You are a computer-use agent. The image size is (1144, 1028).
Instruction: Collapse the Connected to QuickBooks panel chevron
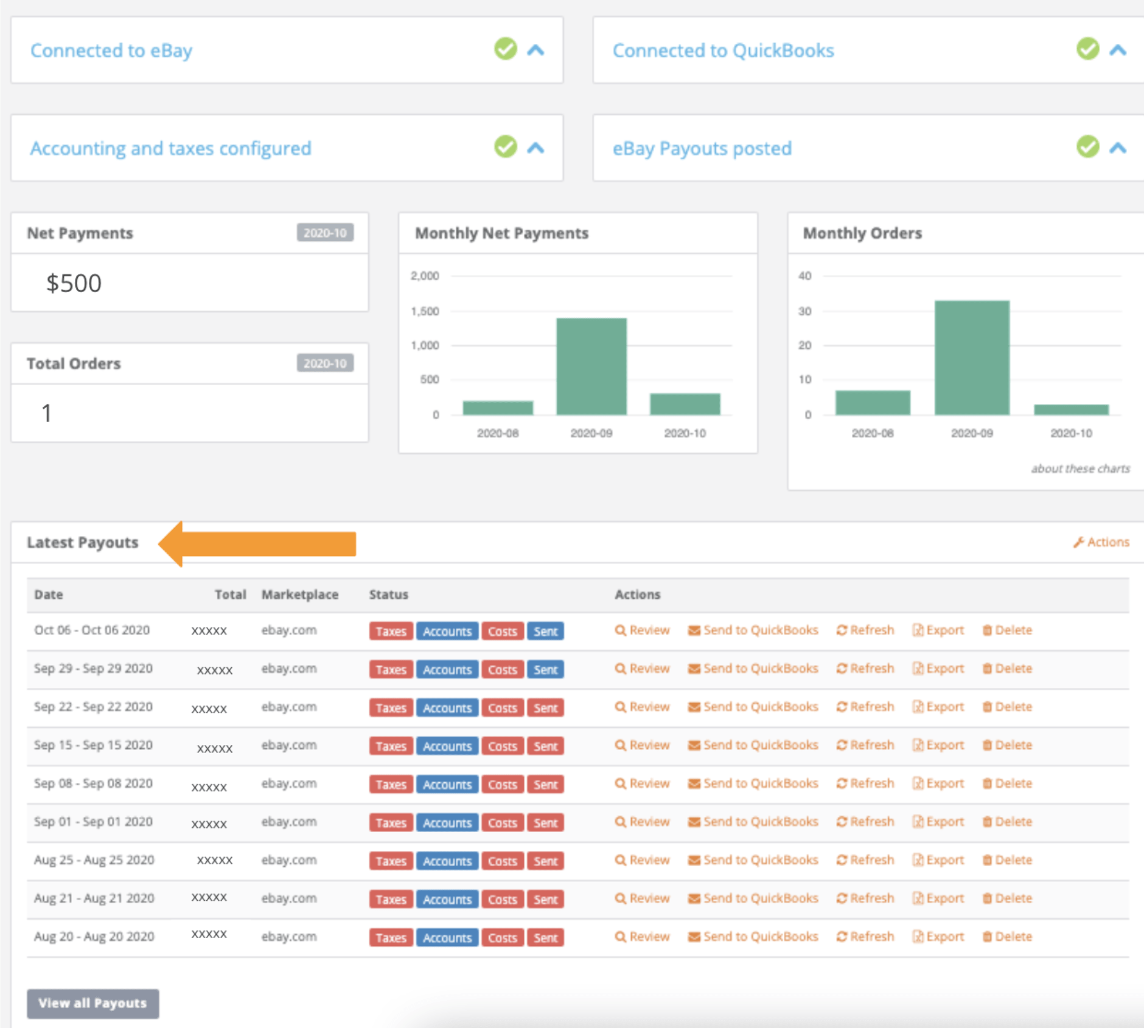[x=1118, y=50]
